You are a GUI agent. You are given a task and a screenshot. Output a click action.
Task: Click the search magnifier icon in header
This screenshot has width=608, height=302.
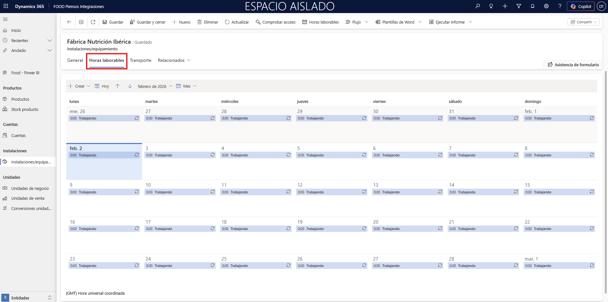477,6
